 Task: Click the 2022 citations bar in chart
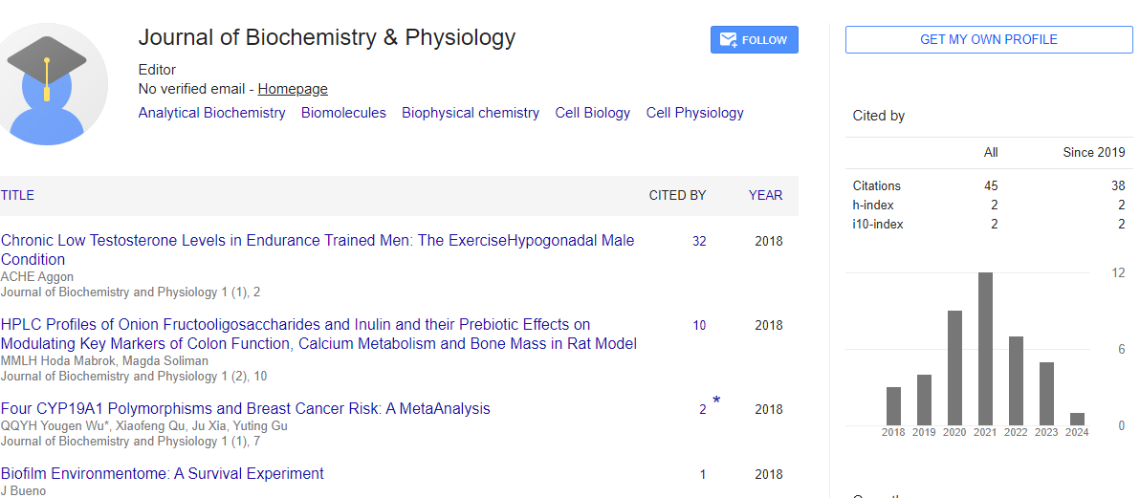point(1016,381)
